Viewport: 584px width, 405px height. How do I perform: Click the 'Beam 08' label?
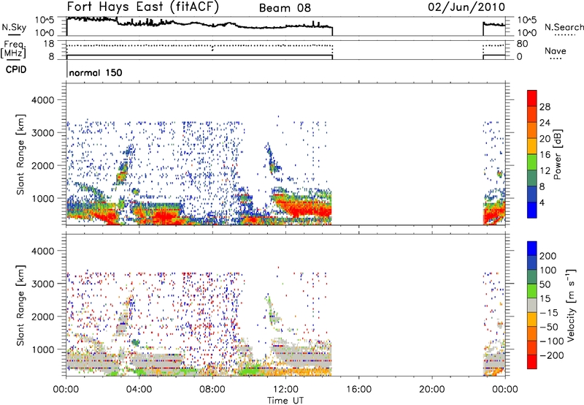tap(285, 8)
